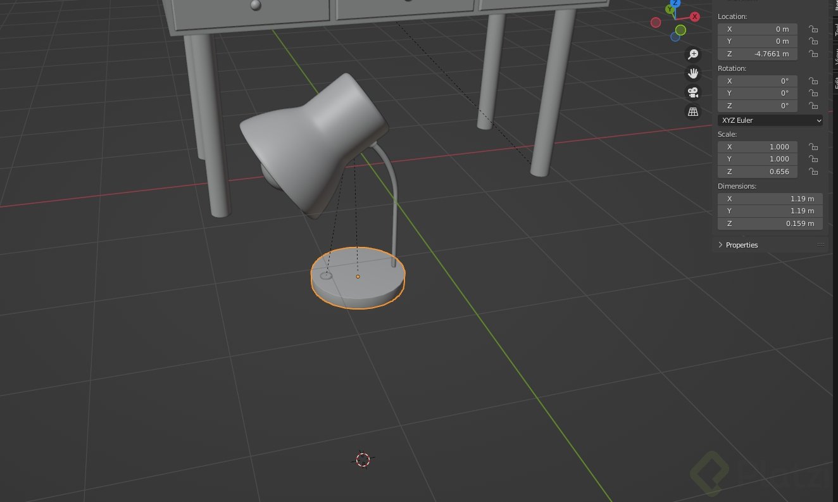Switch perspective/orthographic with the grid icon
This screenshot has height=502, width=838.
tap(693, 111)
